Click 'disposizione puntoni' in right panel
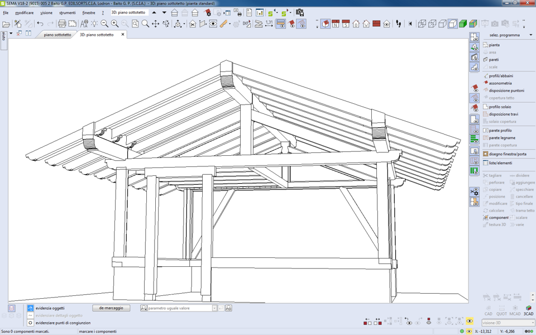The image size is (536, 335). click(506, 90)
